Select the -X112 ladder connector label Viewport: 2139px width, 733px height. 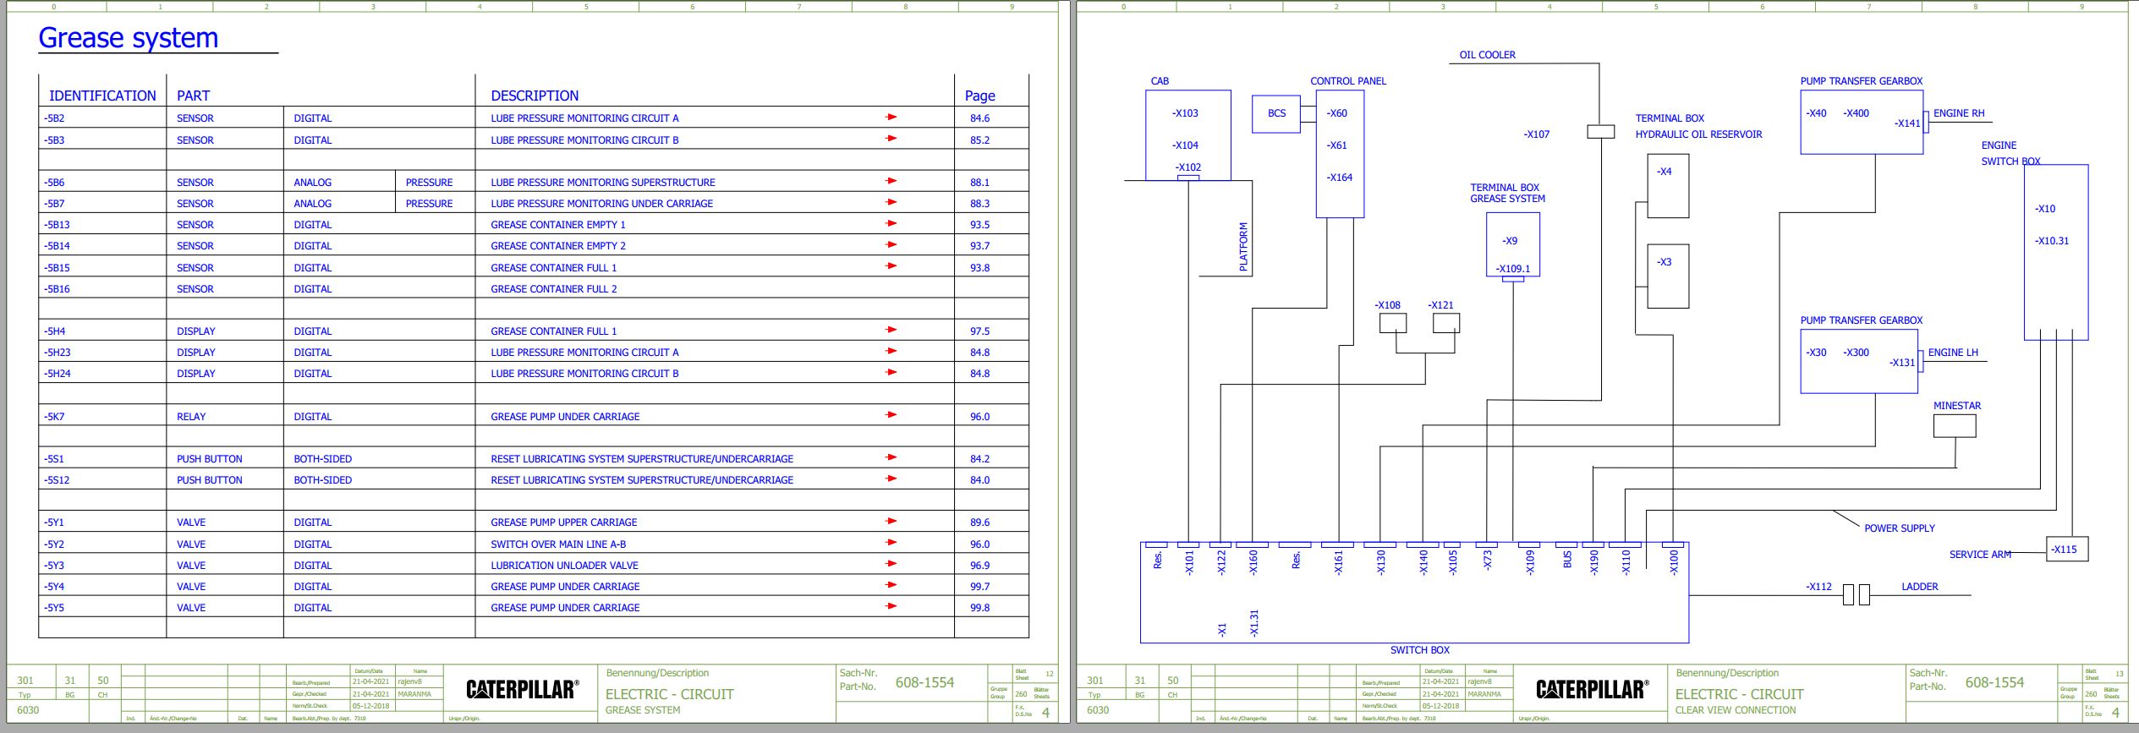pyautogui.click(x=1818, y=587)
